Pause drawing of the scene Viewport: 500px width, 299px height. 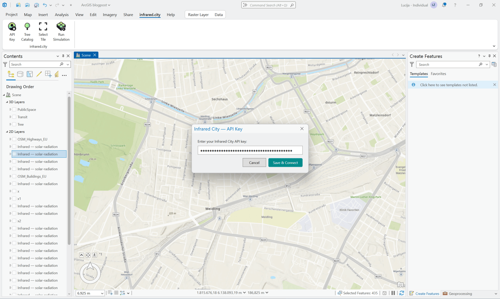(393, 293)
